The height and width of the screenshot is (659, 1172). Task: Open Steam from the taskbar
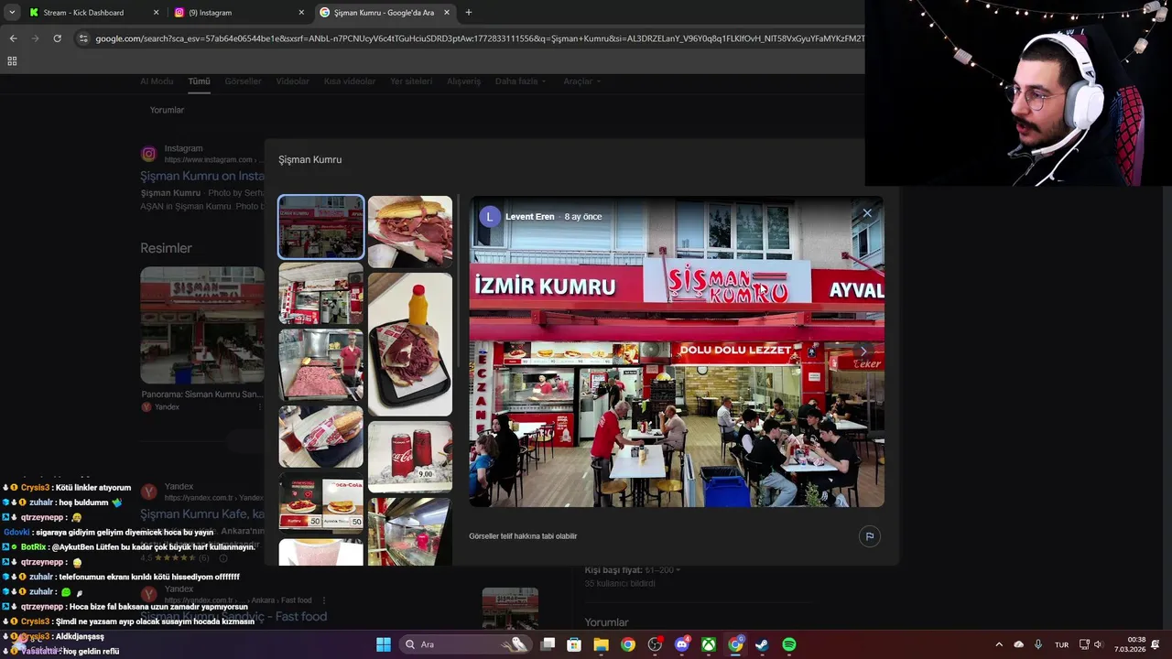point(762,644)
